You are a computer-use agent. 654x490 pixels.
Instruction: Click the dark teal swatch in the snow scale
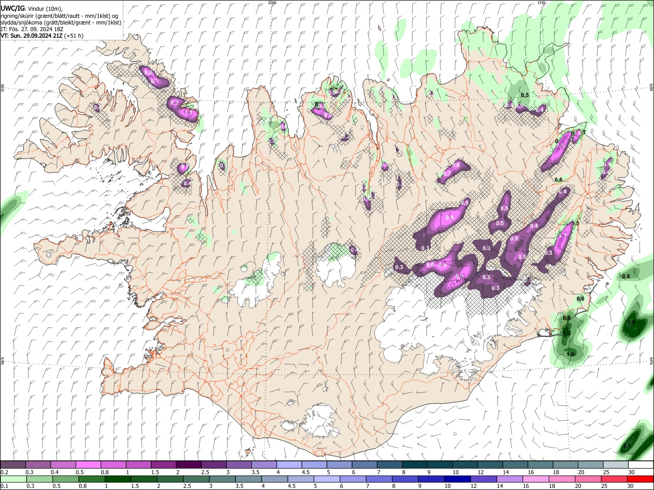point(414,464)
